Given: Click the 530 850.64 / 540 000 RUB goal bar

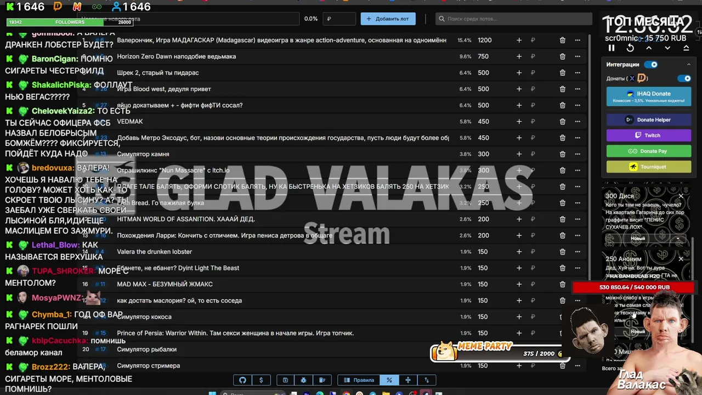Looking at the screenshot, I should pos(635,287).
